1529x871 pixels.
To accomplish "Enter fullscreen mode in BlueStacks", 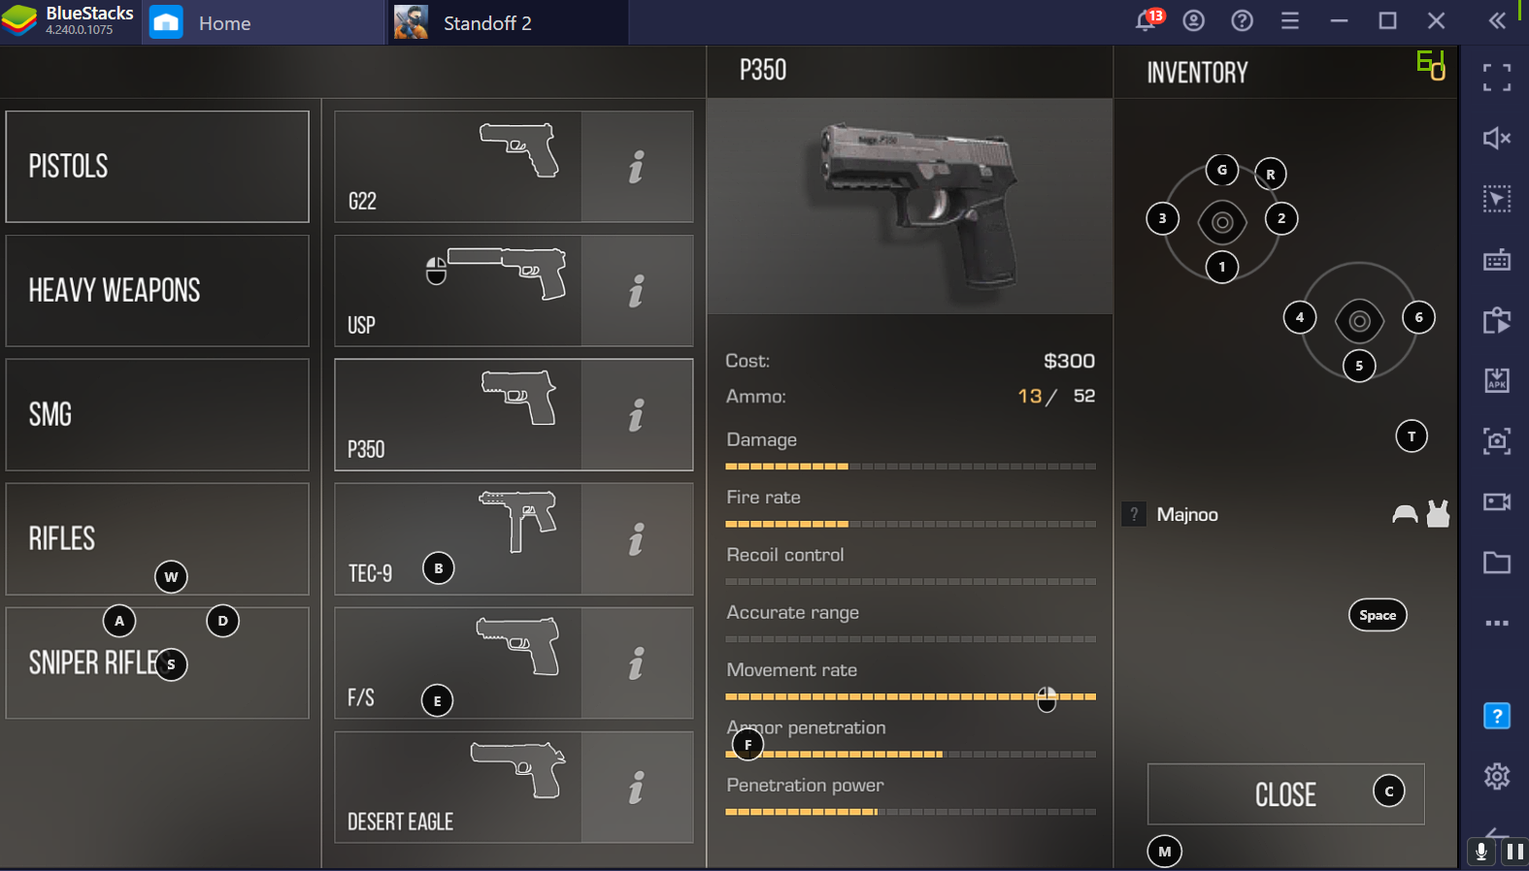I will click(1496, 78).
